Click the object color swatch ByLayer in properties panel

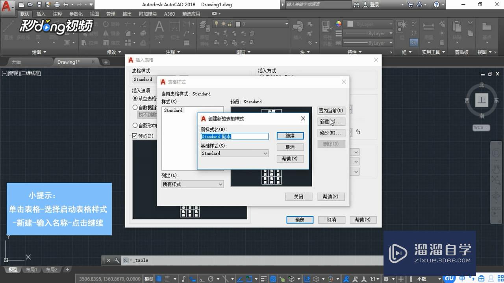(350, 24)
